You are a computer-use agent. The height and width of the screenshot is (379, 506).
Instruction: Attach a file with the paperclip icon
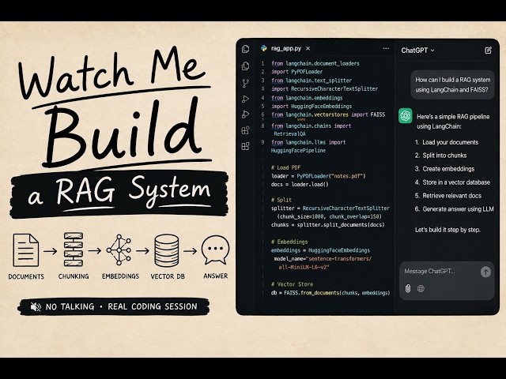click(x=408, y=288)
